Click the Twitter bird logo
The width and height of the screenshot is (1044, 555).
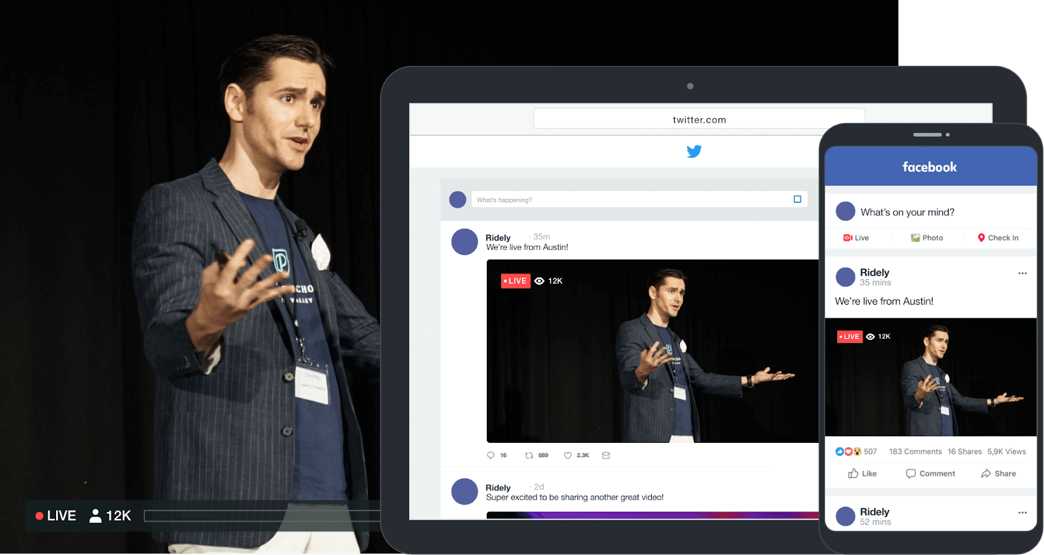click(x=694, y=151)
